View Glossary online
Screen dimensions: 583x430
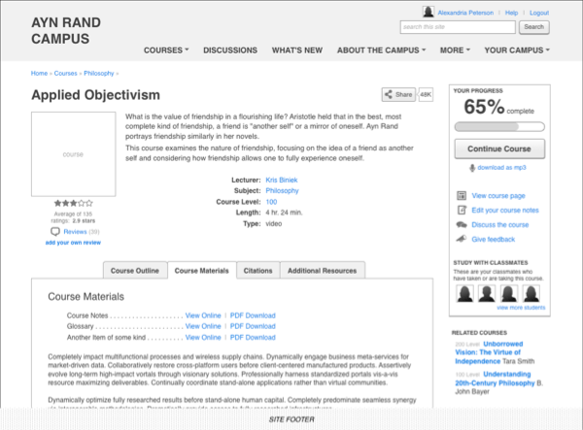pyautogui.click(x=203, y=326)
